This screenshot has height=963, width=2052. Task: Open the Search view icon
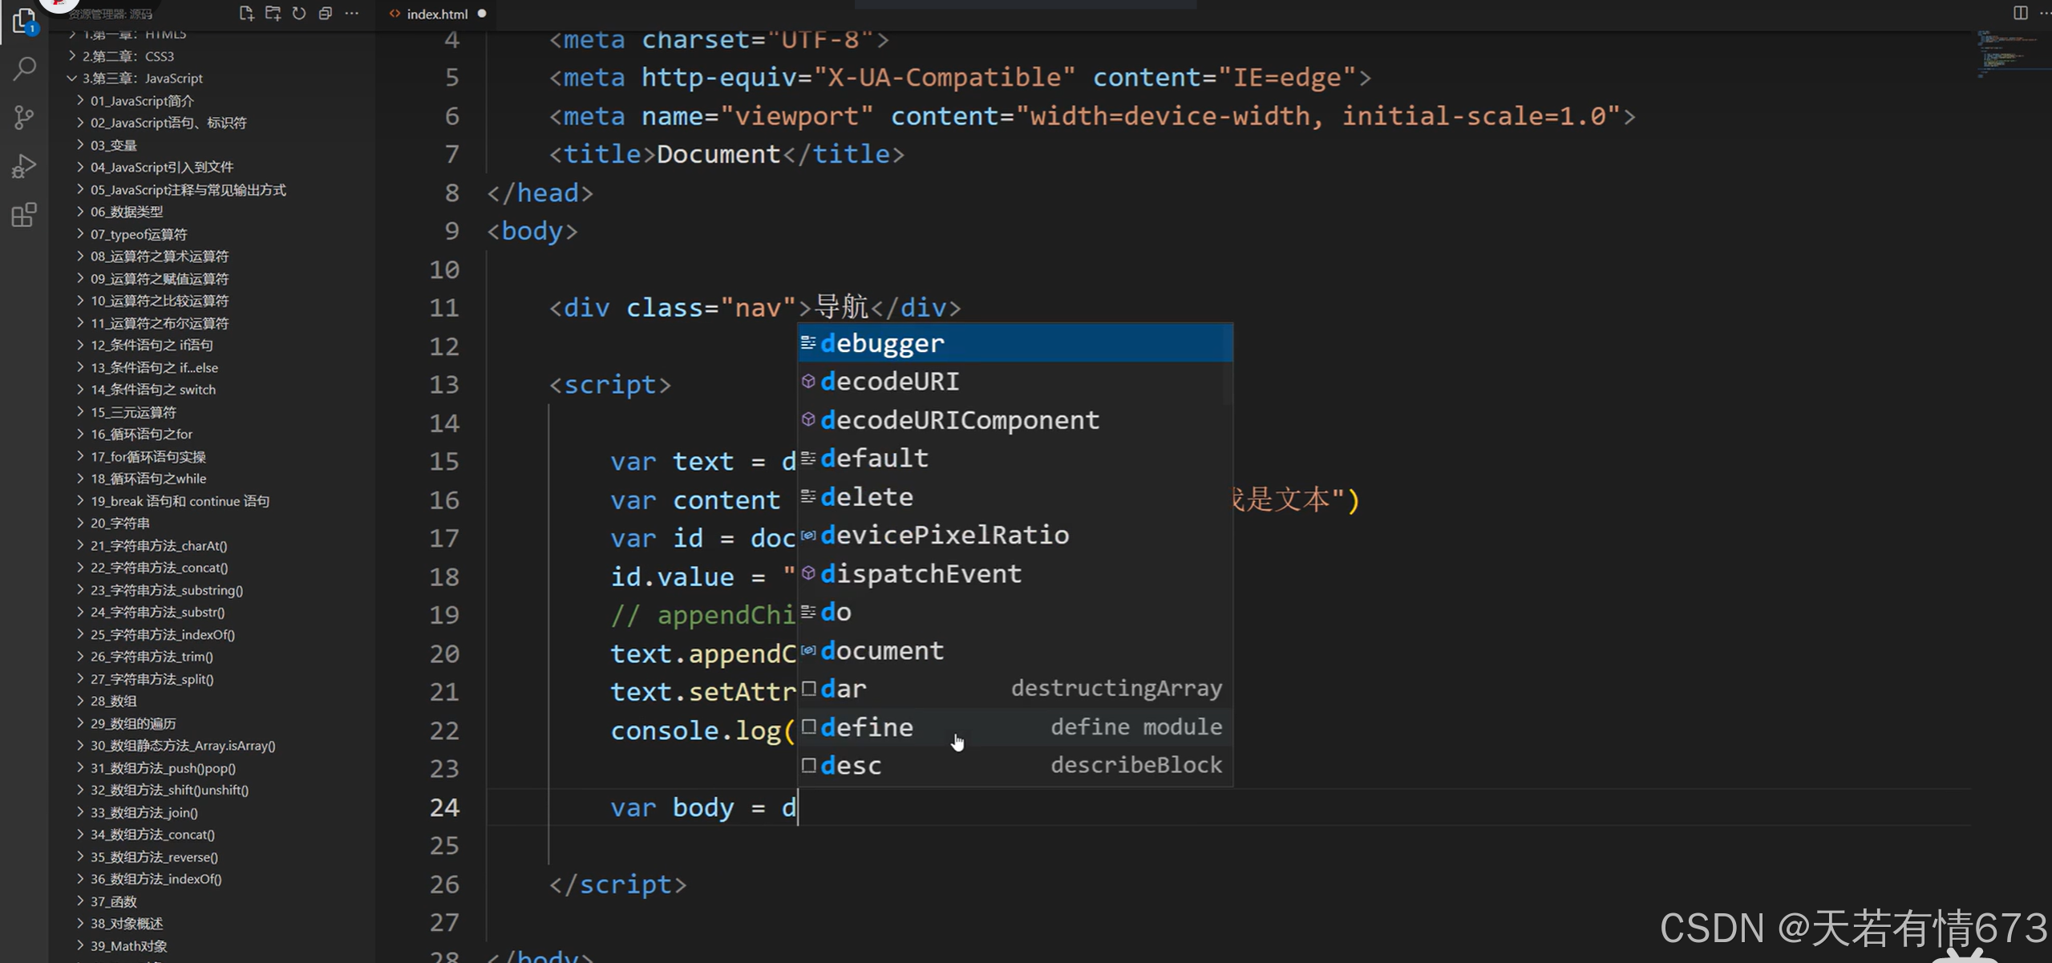(24, 68)
